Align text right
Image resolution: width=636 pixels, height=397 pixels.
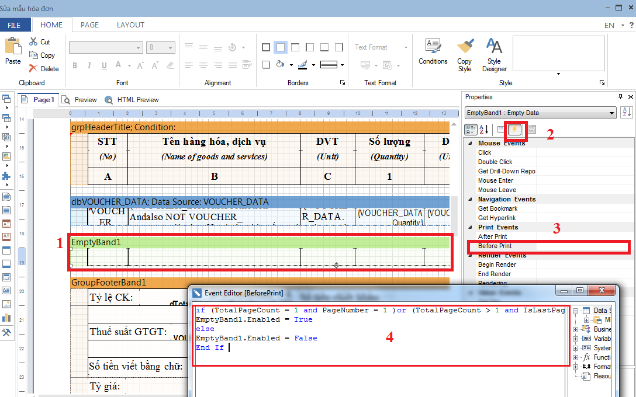pos(218,65)
